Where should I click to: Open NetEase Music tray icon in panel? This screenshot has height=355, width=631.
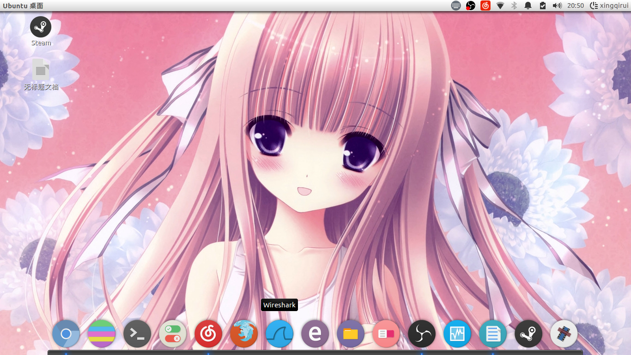(x=485, y=6)
